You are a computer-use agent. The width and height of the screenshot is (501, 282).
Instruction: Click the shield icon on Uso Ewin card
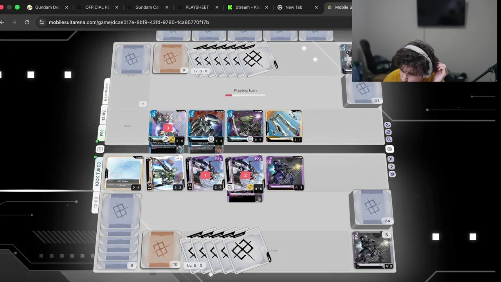click(x=211, y=139)
